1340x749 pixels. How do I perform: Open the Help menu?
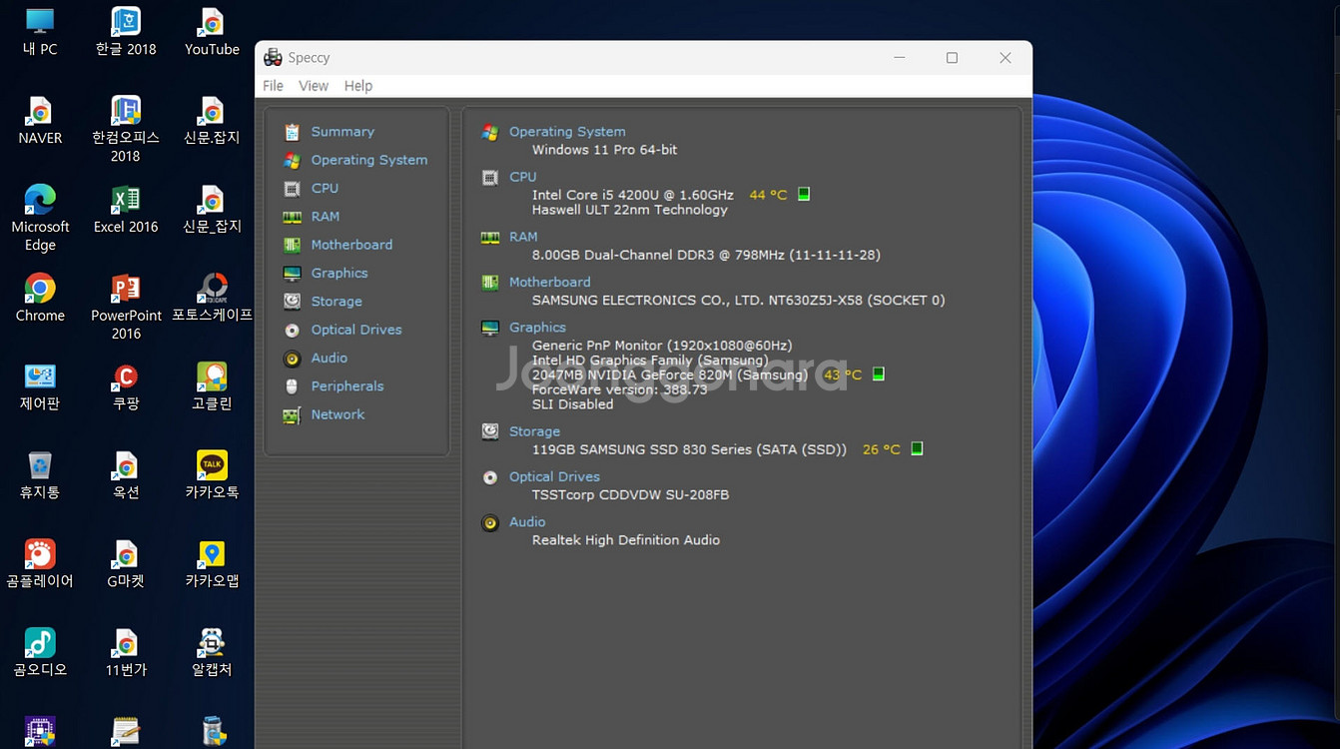coord(358,86)
